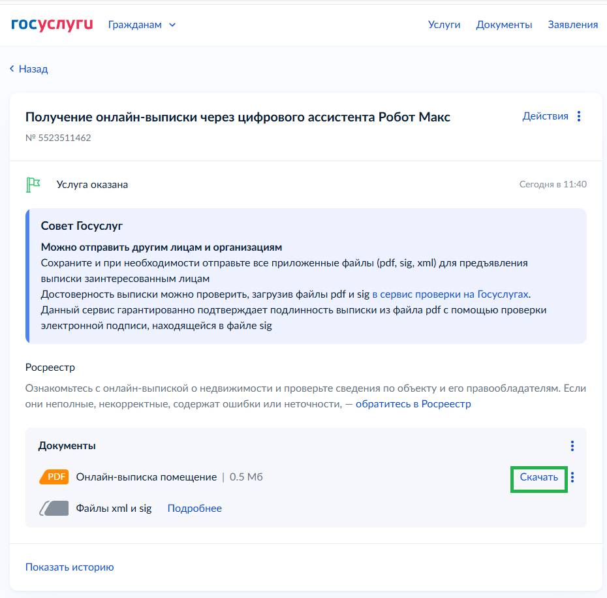Follow the обратитесь в Росреестр link
The width and height of the screenshot is (607, 598).
point(413,404)
